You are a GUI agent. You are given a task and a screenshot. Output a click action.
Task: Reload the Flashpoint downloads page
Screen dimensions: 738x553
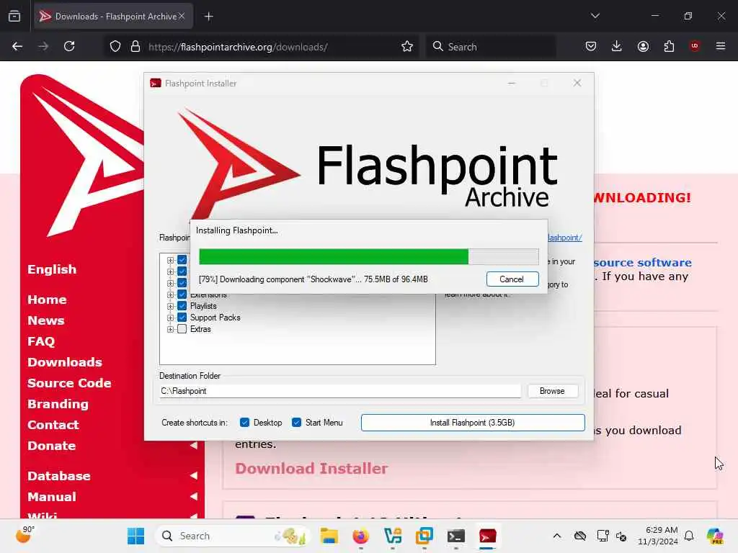click(x=69, y=46)
